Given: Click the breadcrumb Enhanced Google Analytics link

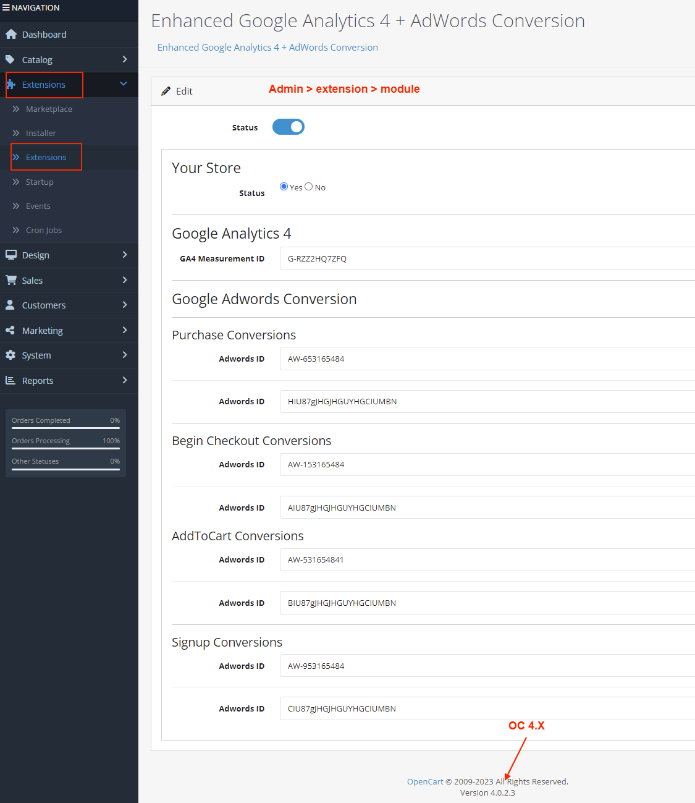Looking at the screenshot, I should (267, 48).
